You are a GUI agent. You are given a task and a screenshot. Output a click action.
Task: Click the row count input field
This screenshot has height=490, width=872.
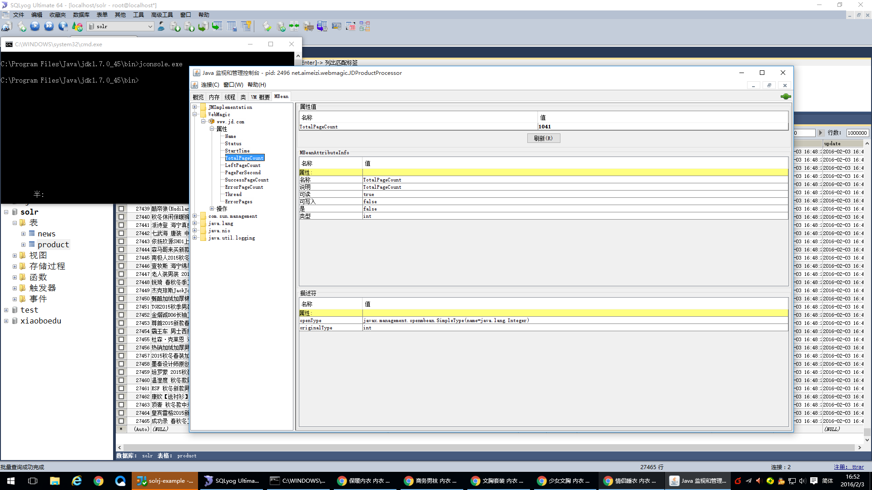(x=857, y=133)
